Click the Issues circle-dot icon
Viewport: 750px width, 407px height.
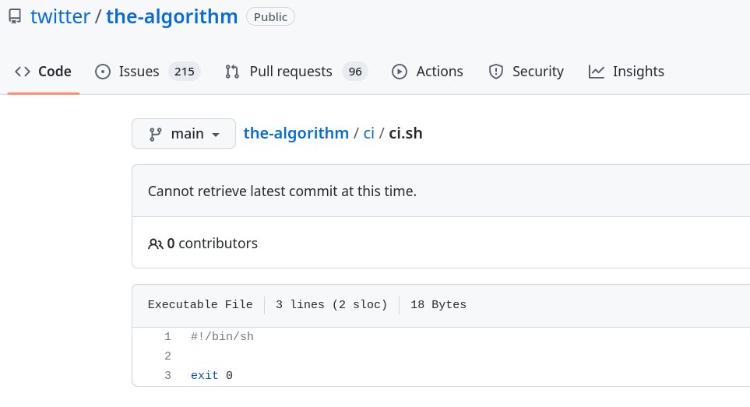102,72
